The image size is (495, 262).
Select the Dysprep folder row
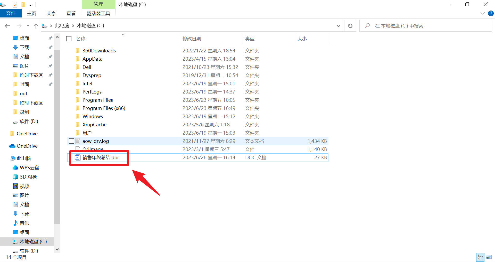[x=198, y=75]
